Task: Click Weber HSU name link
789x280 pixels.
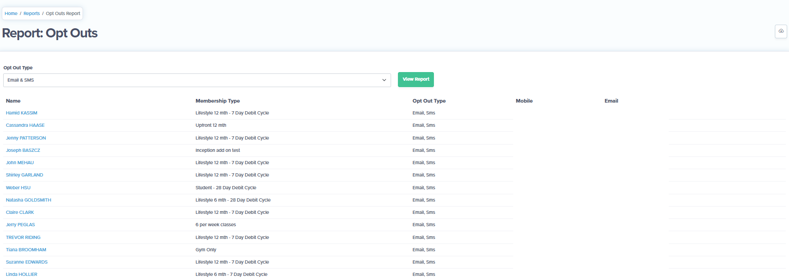Action: click(x=18, y=188)
